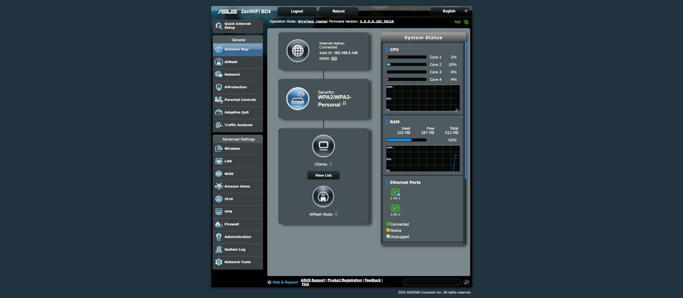Click the App label in header
The width and height of the screenshot is (683, 298).
click(457, 22)
